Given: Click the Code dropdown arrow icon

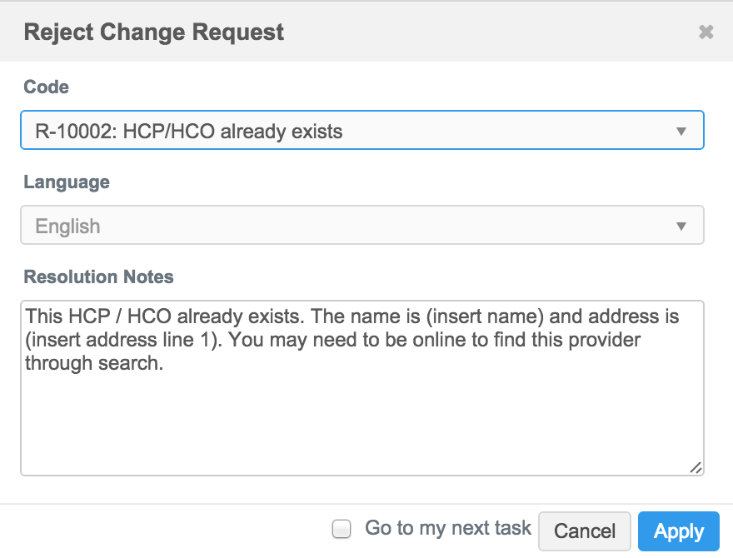Looking at the screenshot, I should 681,132.
